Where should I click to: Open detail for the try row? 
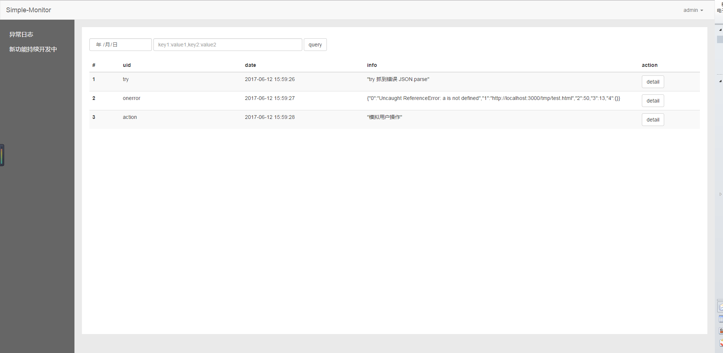pos(653,82)
